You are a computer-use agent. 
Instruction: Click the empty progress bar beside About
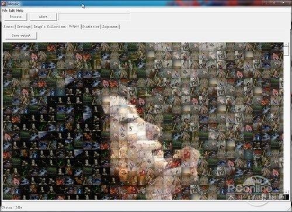(94, 17)
